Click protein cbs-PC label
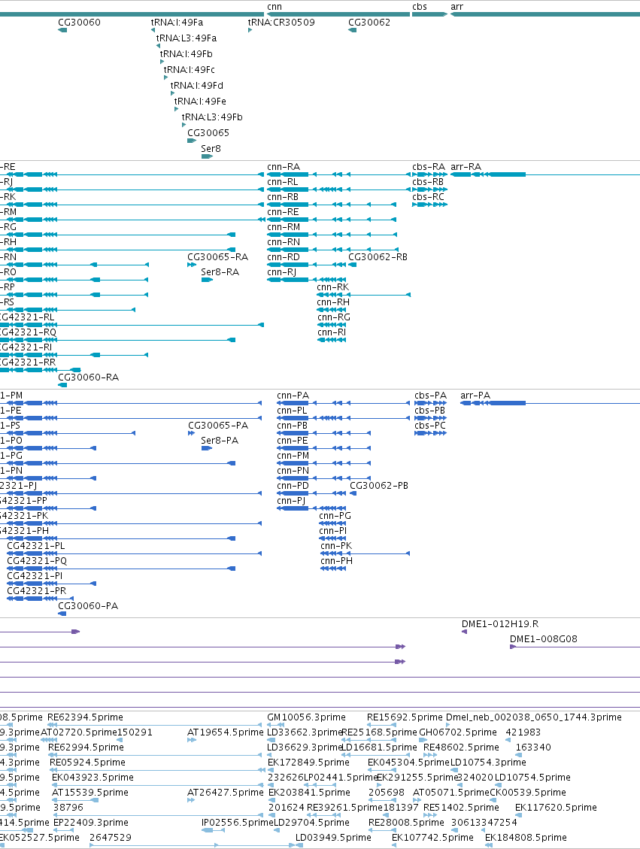Image resolution: width=640 pixels, height=849 pixels. [x=430, y=426]
